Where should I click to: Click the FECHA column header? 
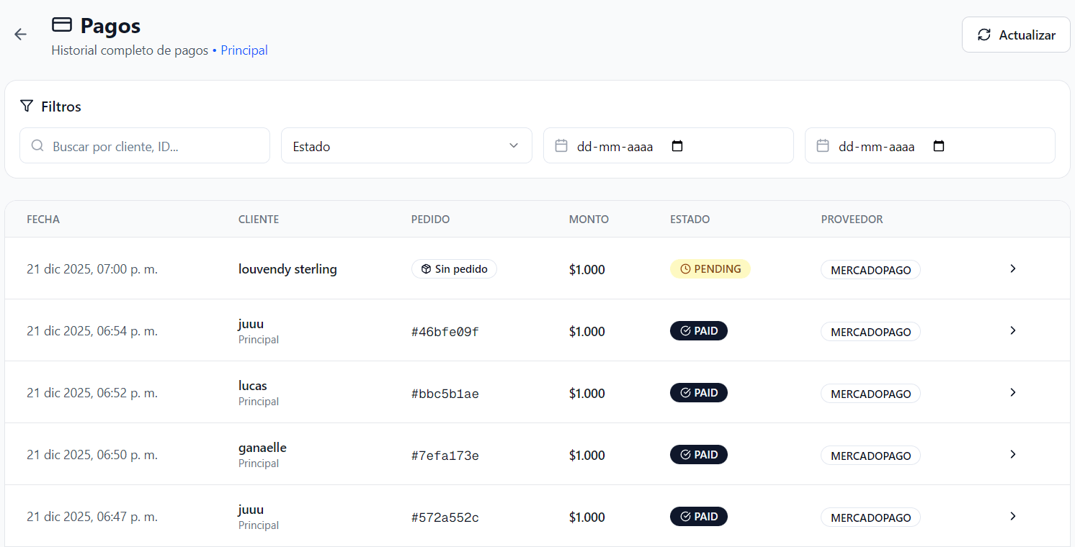43,220
